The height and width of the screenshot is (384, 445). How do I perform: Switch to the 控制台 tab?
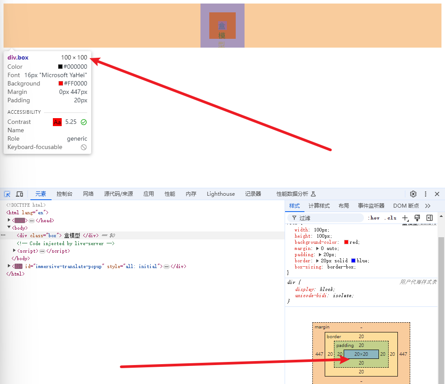64,194
